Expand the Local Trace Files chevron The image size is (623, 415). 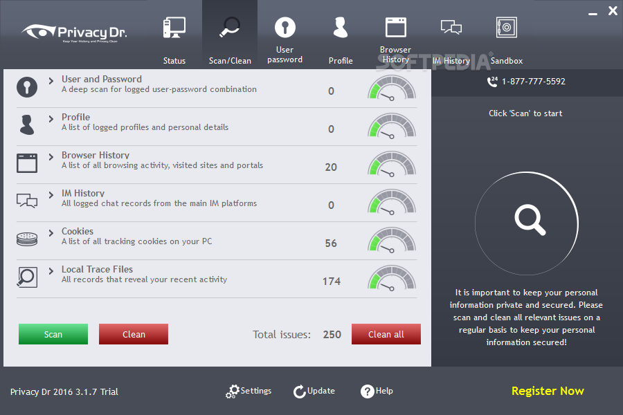click(51, 271)
